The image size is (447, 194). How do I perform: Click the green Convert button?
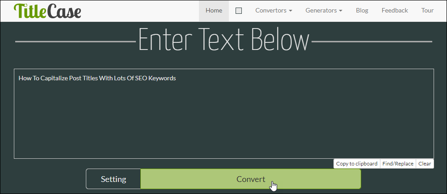click(251, 179)
